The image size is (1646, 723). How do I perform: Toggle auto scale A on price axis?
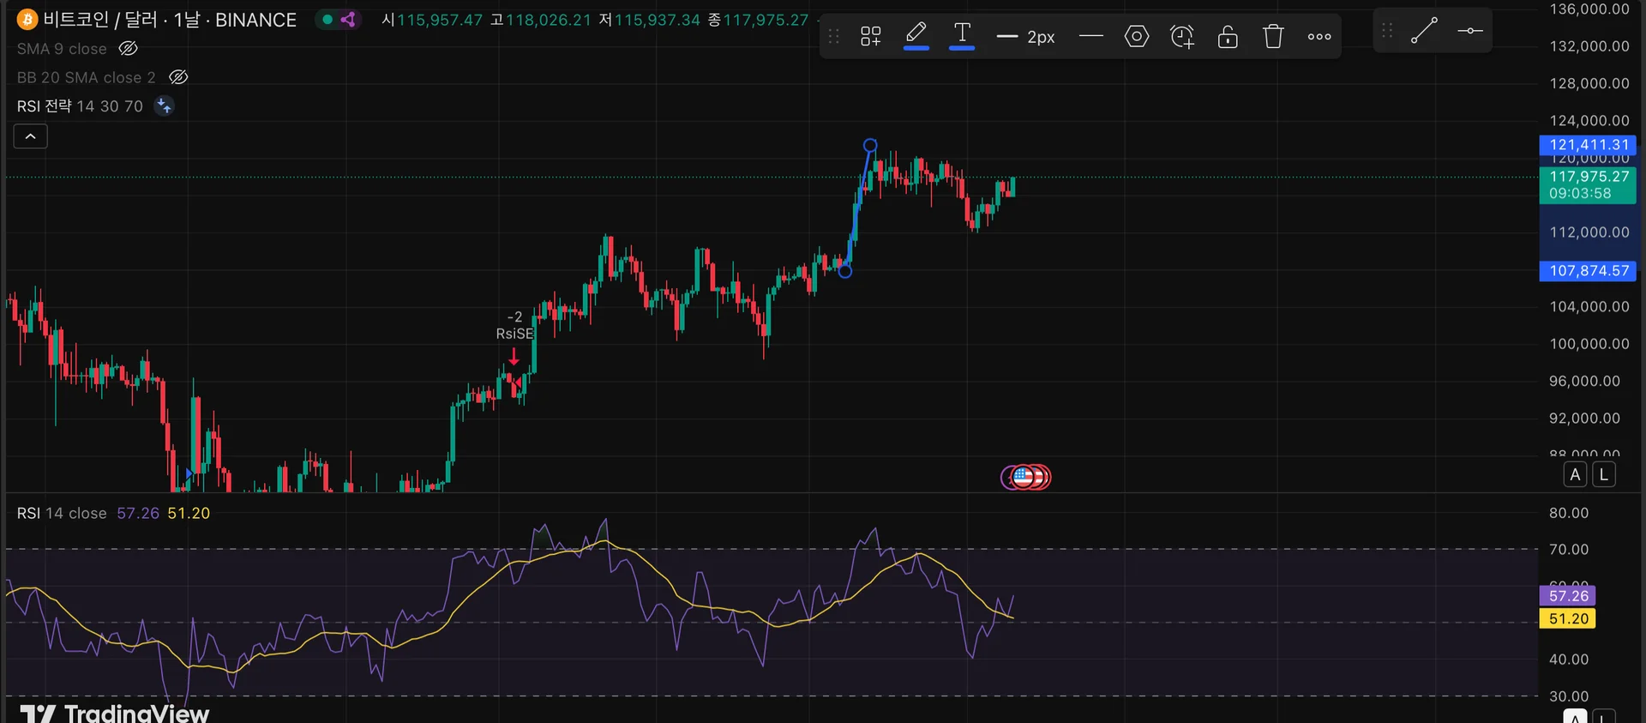point(1575,474)
